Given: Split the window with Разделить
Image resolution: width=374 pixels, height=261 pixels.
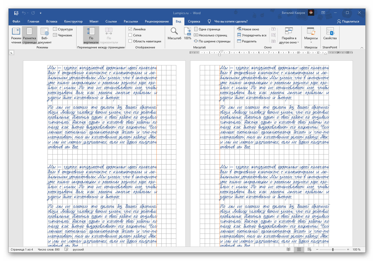Looking at the screenshot, I should click(247, 41).
